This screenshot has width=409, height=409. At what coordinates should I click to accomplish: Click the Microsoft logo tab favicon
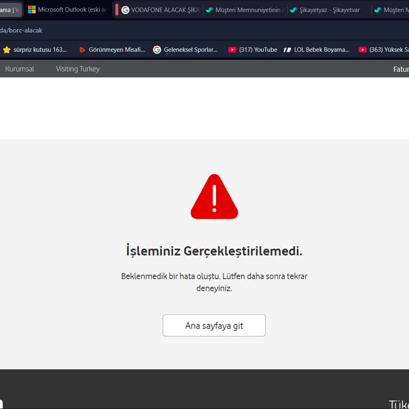click(x=32, y=10)
